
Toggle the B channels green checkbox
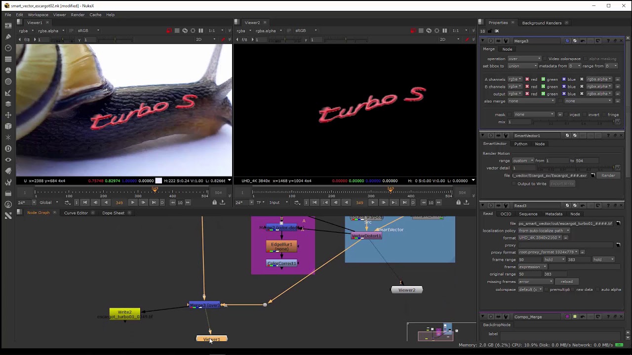[x=543, y=87]
